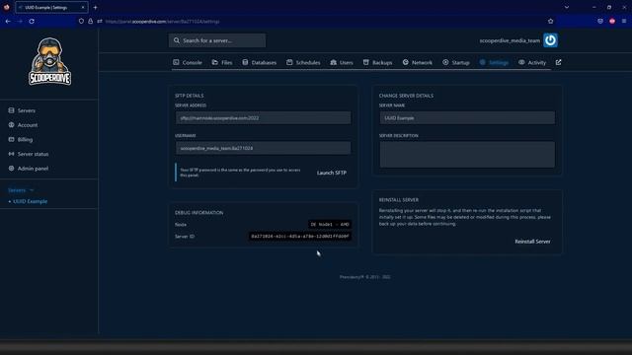632x355 pixels.
Task: Switch to the Network tab
Action: [x=417, y=62]
